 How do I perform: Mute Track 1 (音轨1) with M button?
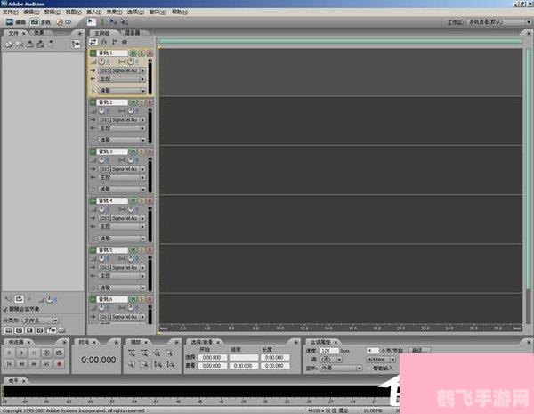133,53
